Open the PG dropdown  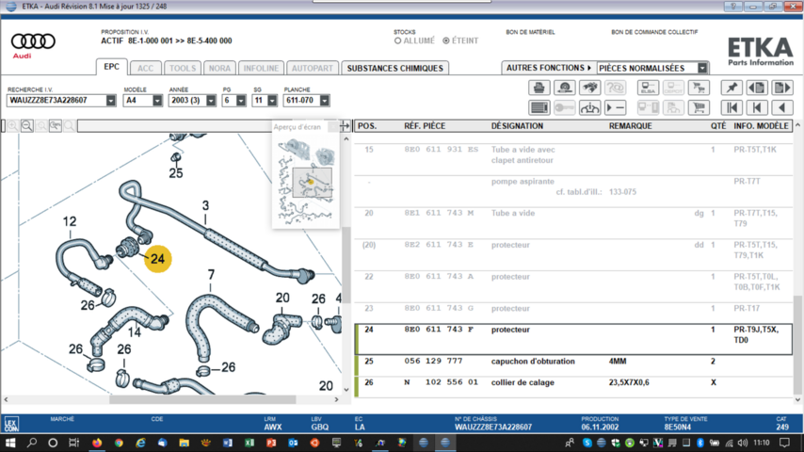241,101
